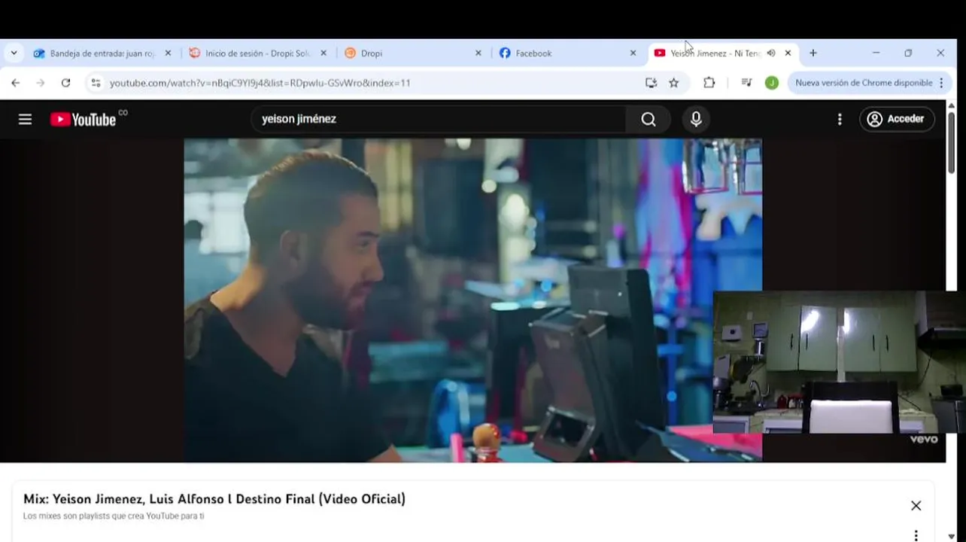Close the Yeison Jimenez YouTube tab

tap(788, 53)
